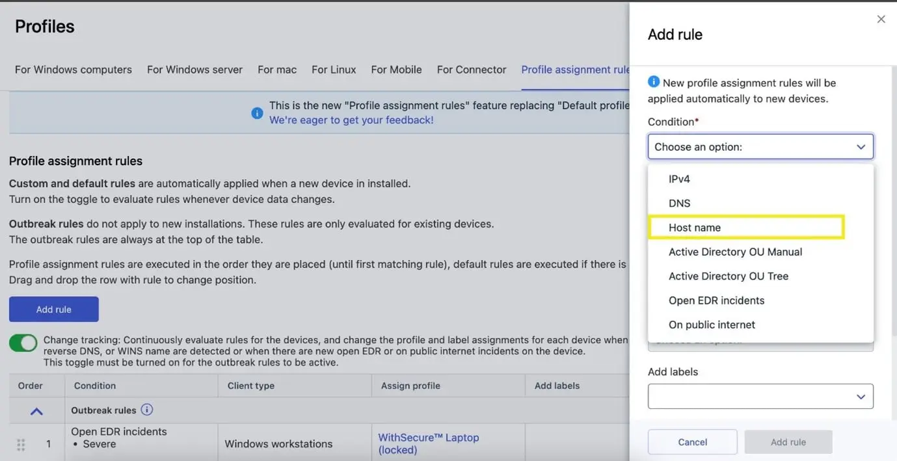Open the Condition dropdown
The height and width of the screenshot is (461, 897).
coord(760,147)
